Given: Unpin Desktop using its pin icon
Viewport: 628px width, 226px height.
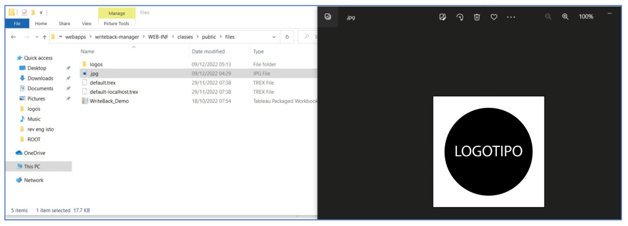Looking at the screenshot, I should [68, 69].
